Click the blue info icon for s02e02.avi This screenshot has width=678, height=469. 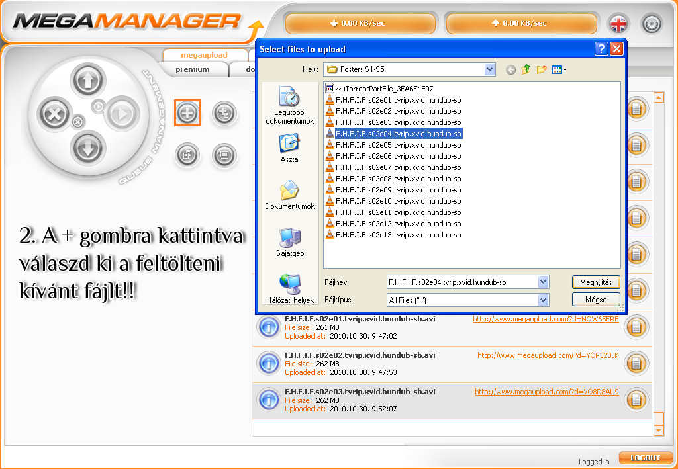click(269, 363)
